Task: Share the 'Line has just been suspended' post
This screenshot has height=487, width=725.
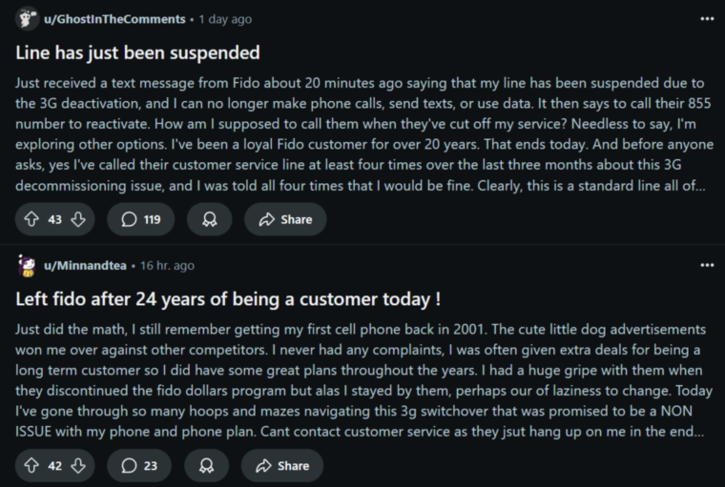Action: [x=285, y=219]
